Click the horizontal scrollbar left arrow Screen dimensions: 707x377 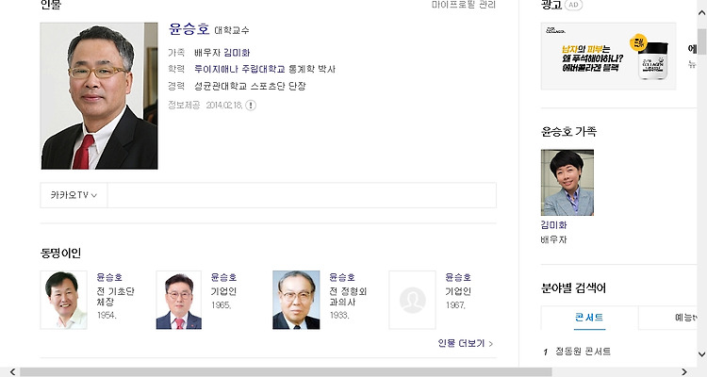[12, 372]
